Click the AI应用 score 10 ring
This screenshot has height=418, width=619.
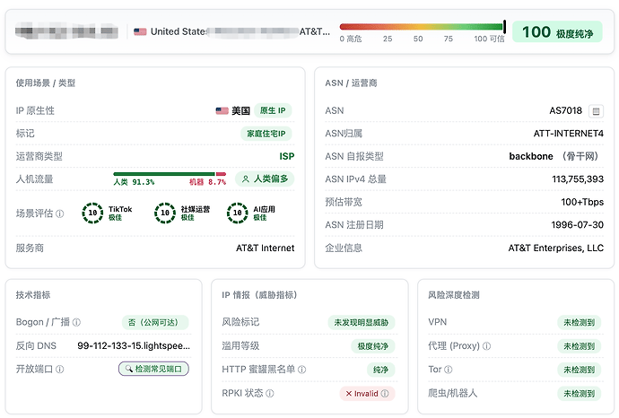tap(237, 213)
